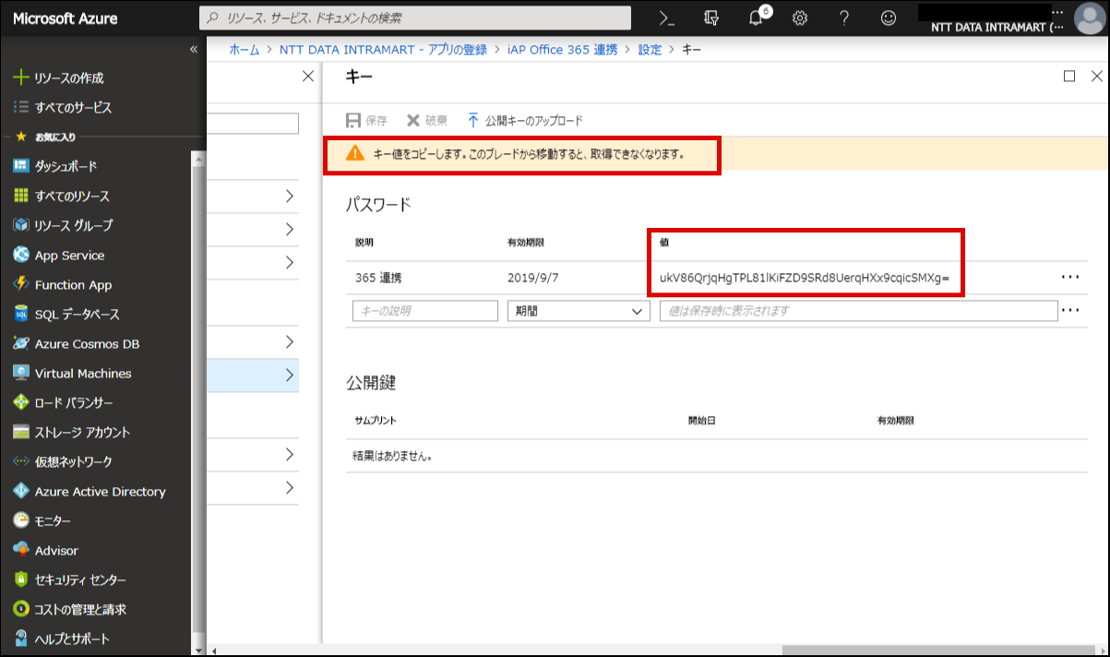1110x657 pixels.
Task: Click the Microsoft Azure logo text
Action: click(65, 18)
